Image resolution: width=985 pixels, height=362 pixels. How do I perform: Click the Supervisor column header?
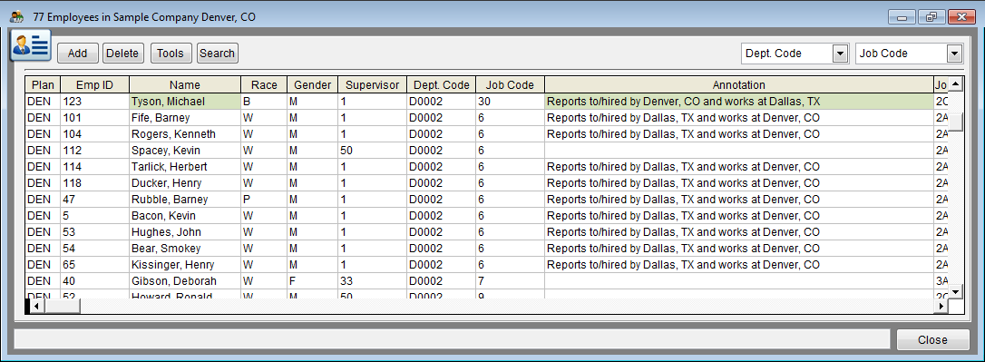[372, 85]
